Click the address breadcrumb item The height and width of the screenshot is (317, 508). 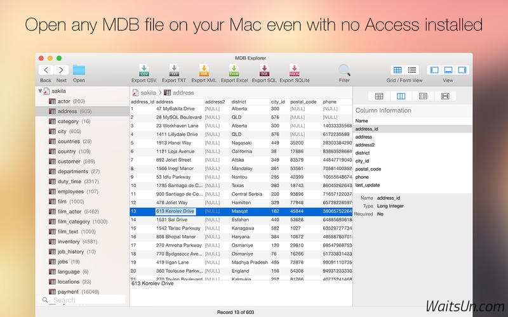179,93
